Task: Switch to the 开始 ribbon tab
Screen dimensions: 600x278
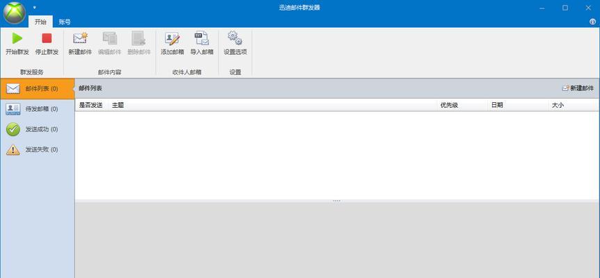Action: tap(40, 22)
